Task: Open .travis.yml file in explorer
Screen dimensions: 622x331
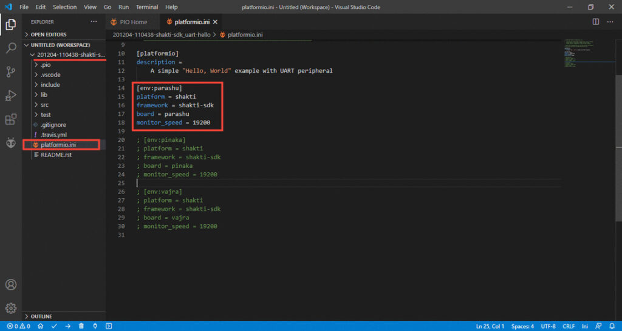Action: [x=53, y=135]
